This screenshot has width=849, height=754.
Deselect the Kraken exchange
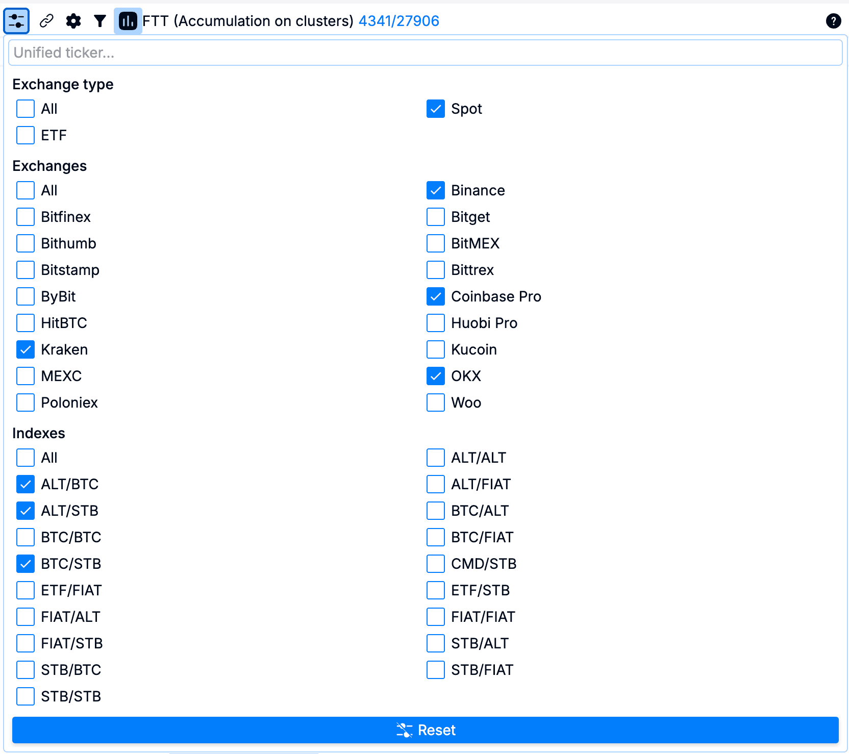tap(26, 349)
